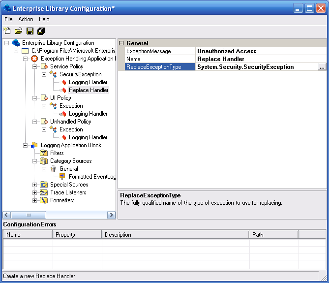Click the Logging Application Block icon
Image resolution: width=329 pixels, height=283 pixels.
[x=34, y=145]
